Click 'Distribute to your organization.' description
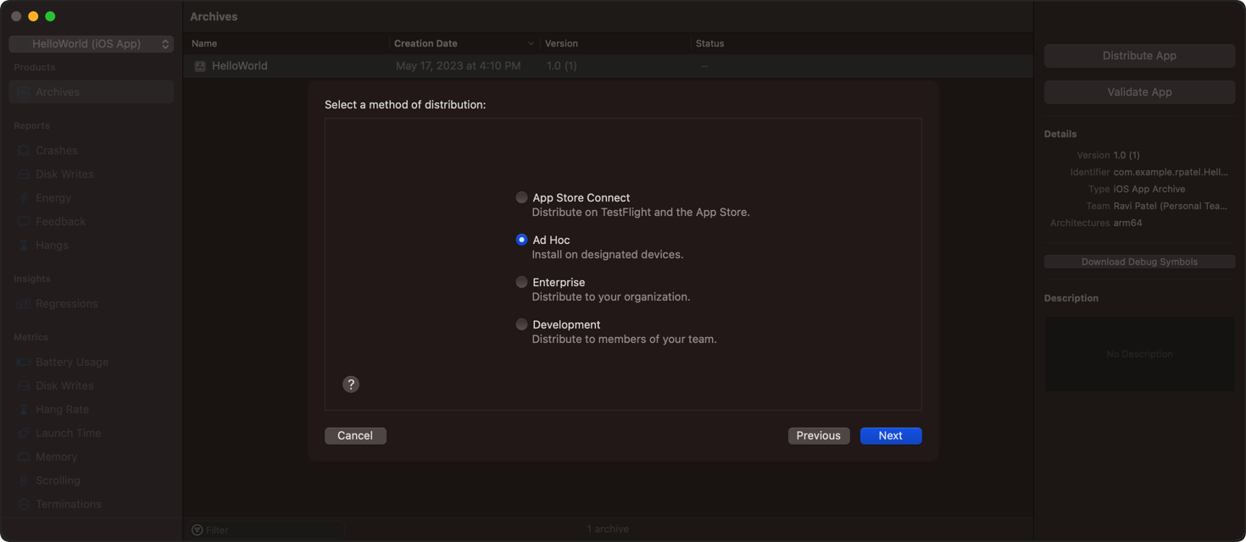 pyautogui.click(x=611, y=297)
